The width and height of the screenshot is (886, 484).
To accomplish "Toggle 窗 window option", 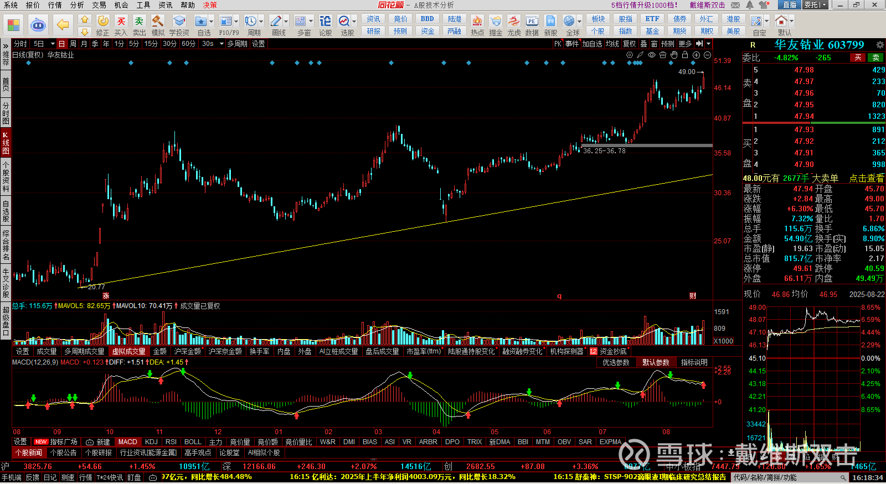I will click(x=654, y=44).
